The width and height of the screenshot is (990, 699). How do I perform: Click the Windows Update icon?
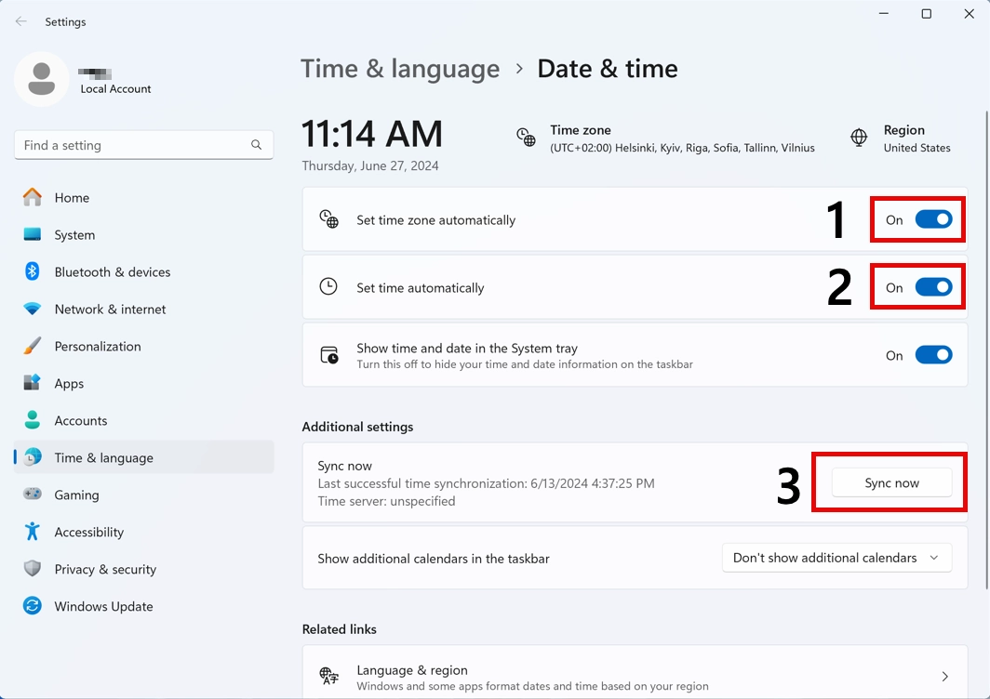click(x=32, y=606)
